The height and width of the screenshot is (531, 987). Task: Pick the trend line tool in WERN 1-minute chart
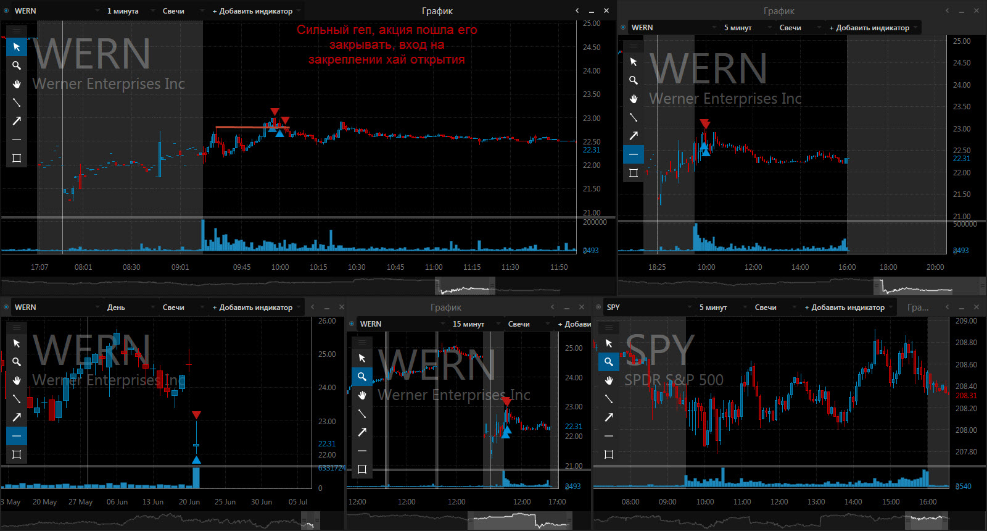(x=17, y=102)
